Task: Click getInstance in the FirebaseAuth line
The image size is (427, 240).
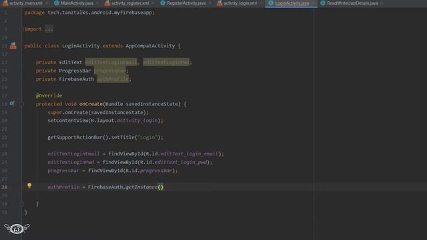Action: tap(141, 187)
